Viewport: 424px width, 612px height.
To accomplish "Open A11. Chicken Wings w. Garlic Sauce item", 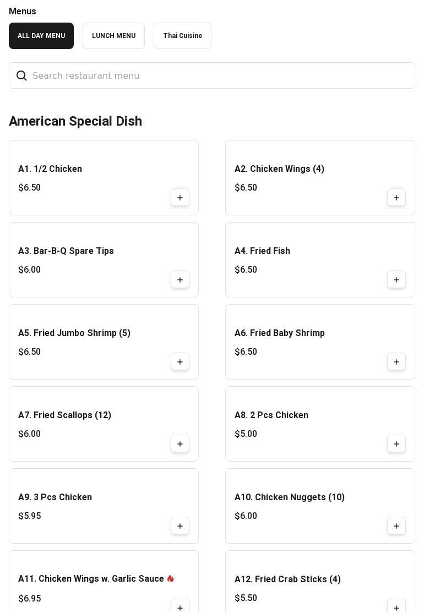I will pos(91,579).
